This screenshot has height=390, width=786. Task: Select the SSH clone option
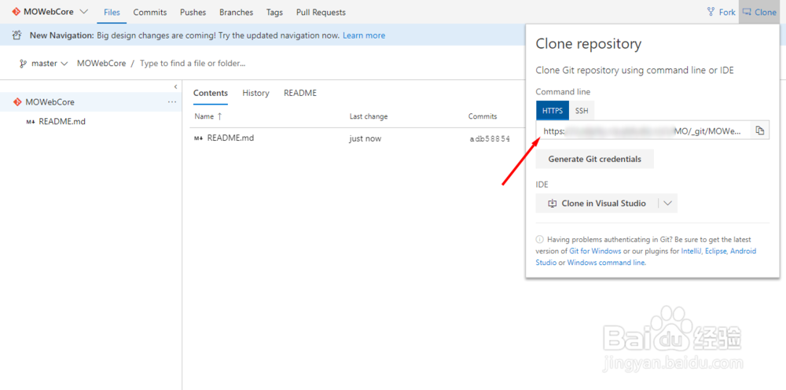click(x=582, y=111)
